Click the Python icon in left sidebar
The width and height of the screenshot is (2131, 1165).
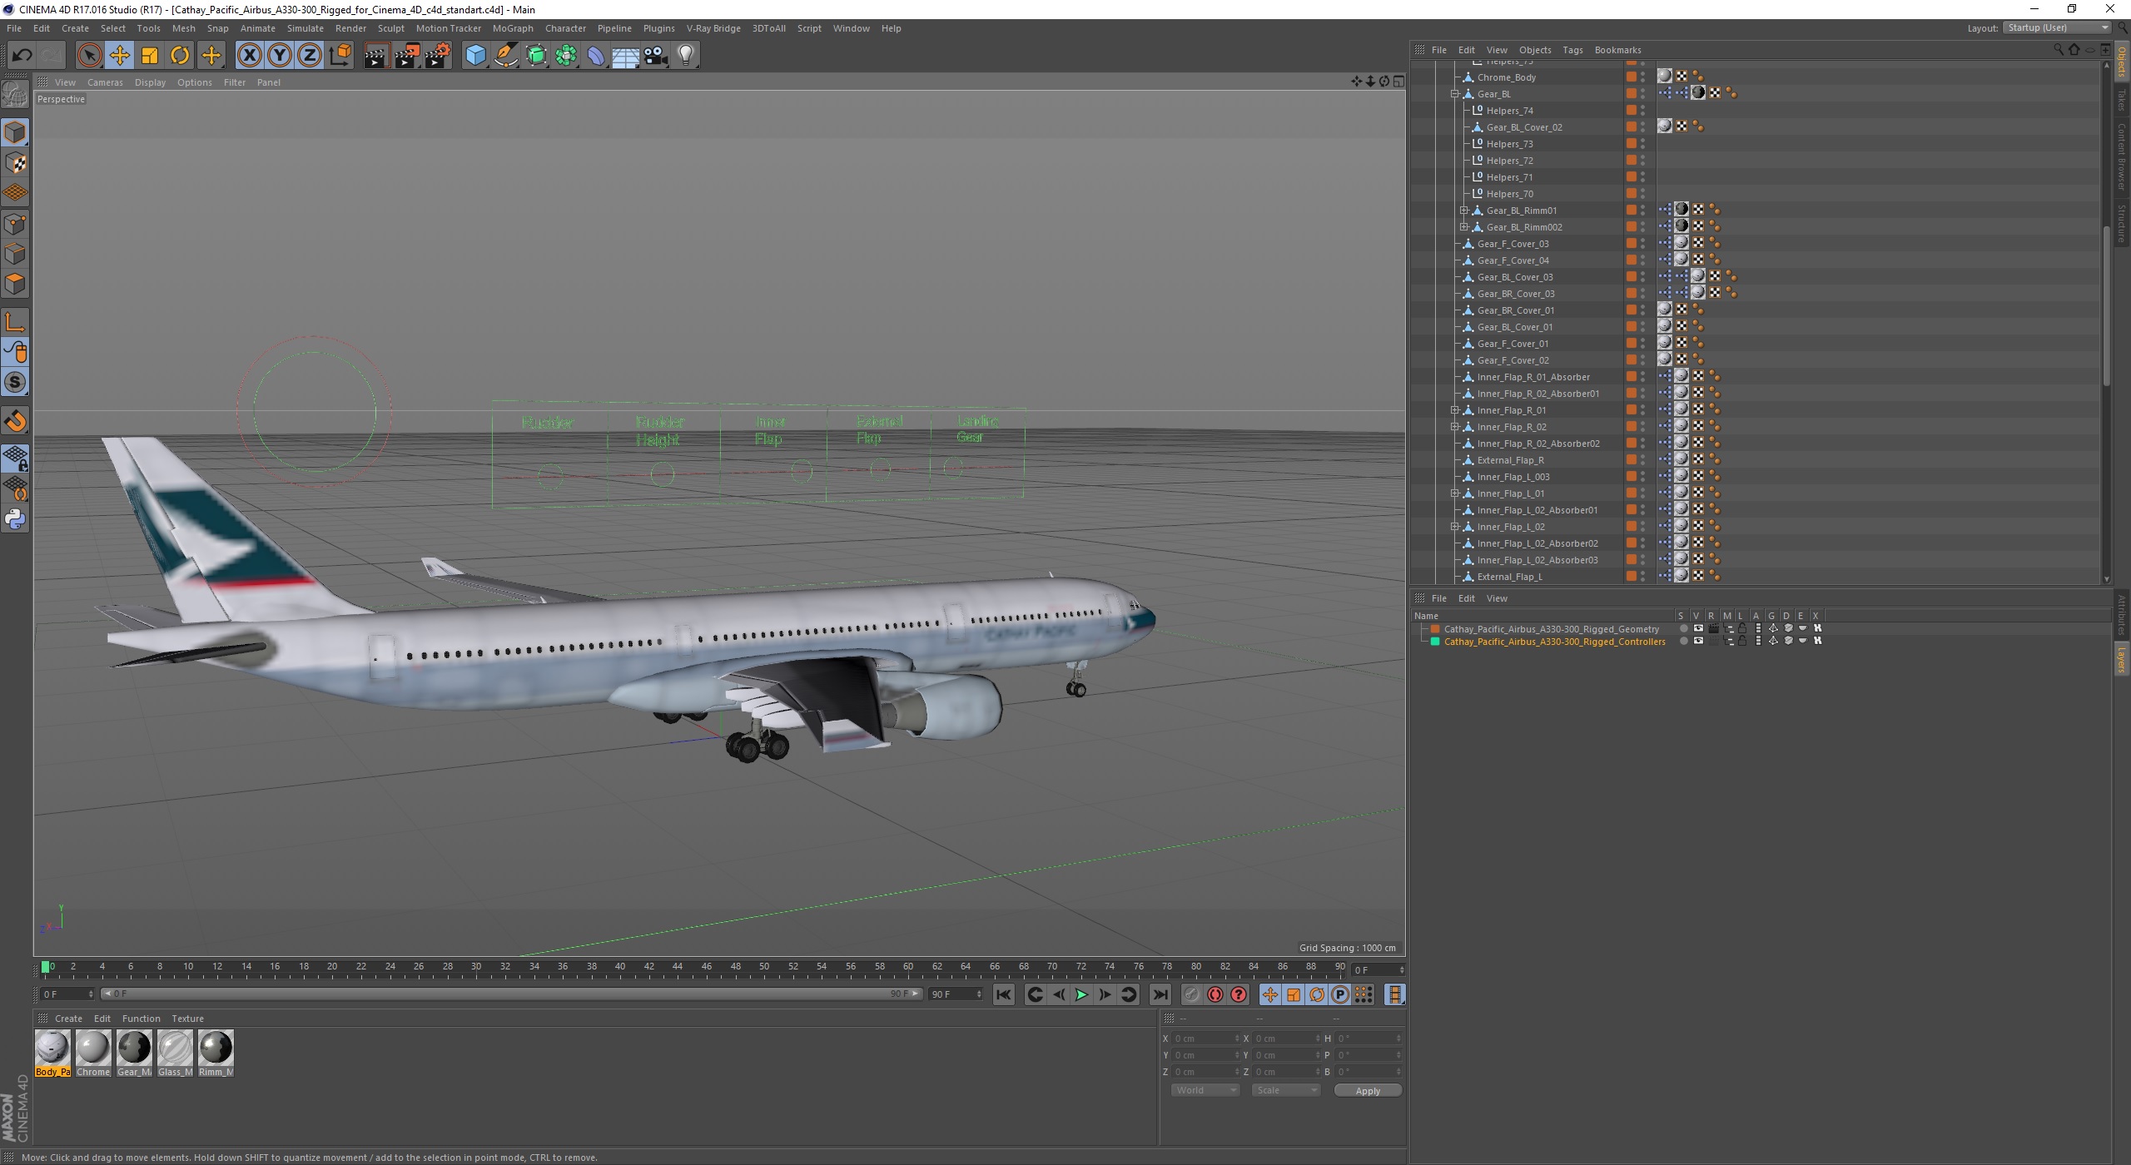(15, 519)
